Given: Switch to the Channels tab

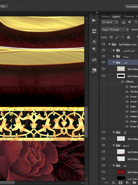Looking at the screenshot, I should 129,17.
